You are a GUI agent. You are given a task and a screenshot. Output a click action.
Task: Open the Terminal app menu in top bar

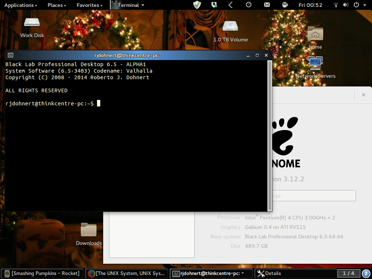(x=128, y=5)
